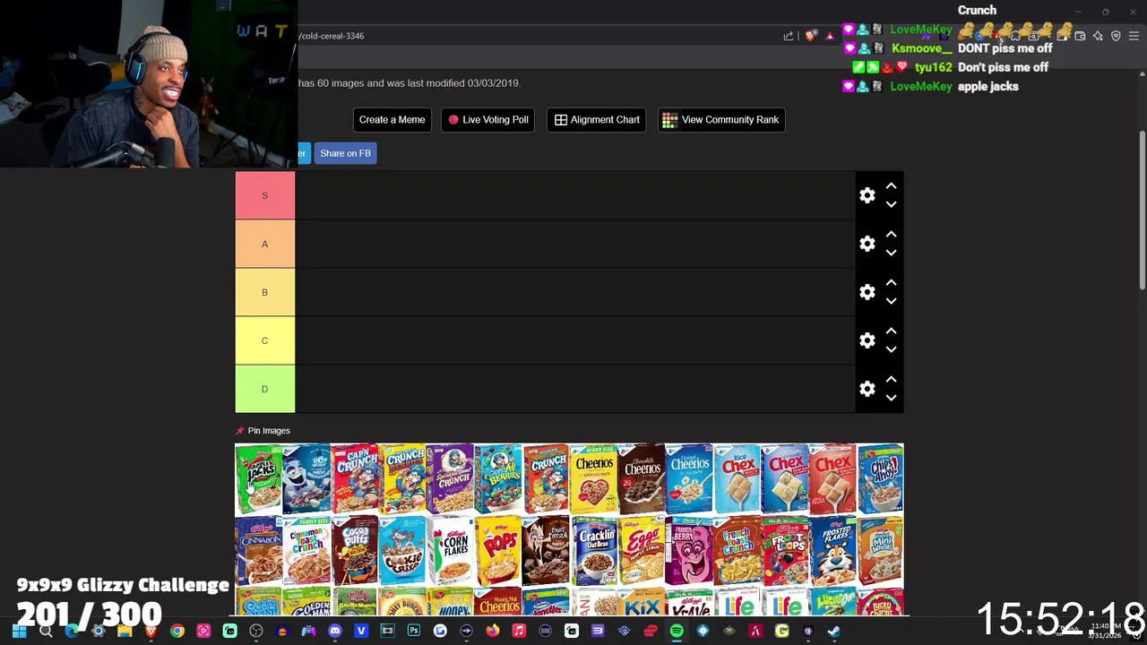Open the Brave VPN shield icon
This screenshot has width=1147, height=645.
tap(1116, 36)
